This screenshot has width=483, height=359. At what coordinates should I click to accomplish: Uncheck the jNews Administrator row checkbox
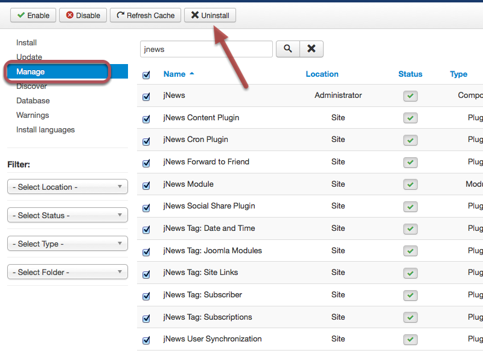click(146, 97)
